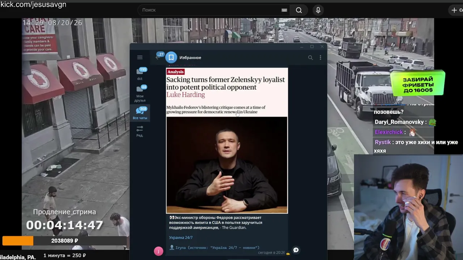Open the pink J sender avatar
This screenshot has height=260, width=463.
click(x=158, y=251)
